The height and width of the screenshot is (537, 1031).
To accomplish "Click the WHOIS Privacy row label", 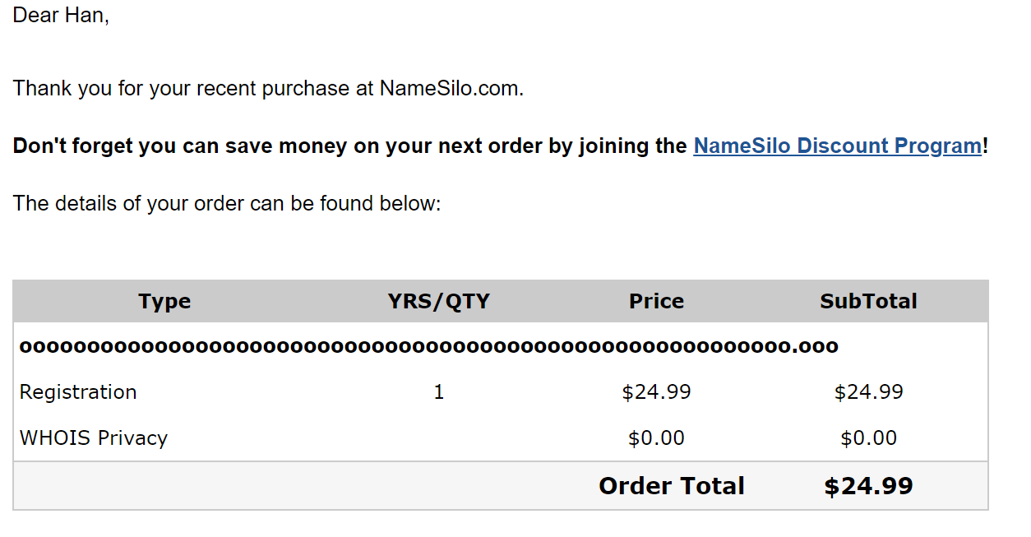I will tap(94, 438).
